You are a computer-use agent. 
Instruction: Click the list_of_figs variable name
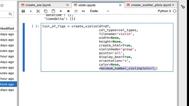coord(54,26)
